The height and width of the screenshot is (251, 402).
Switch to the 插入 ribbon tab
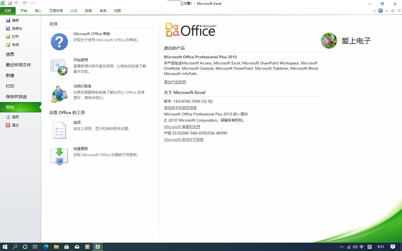[38, 11]
